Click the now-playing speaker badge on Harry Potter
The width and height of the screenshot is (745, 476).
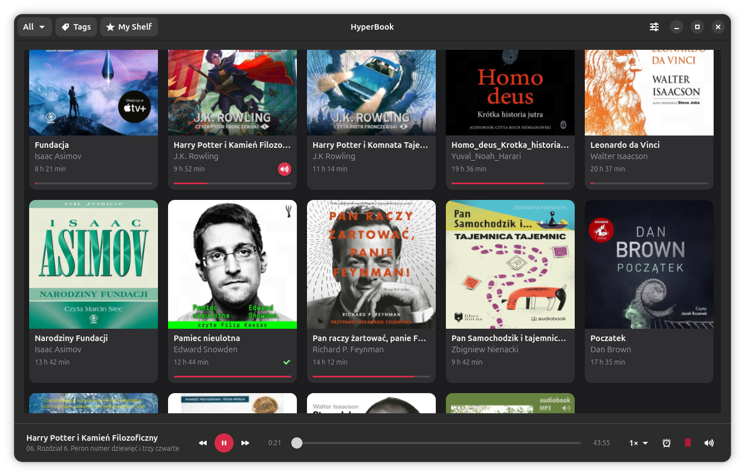click(x=285, y=169)
